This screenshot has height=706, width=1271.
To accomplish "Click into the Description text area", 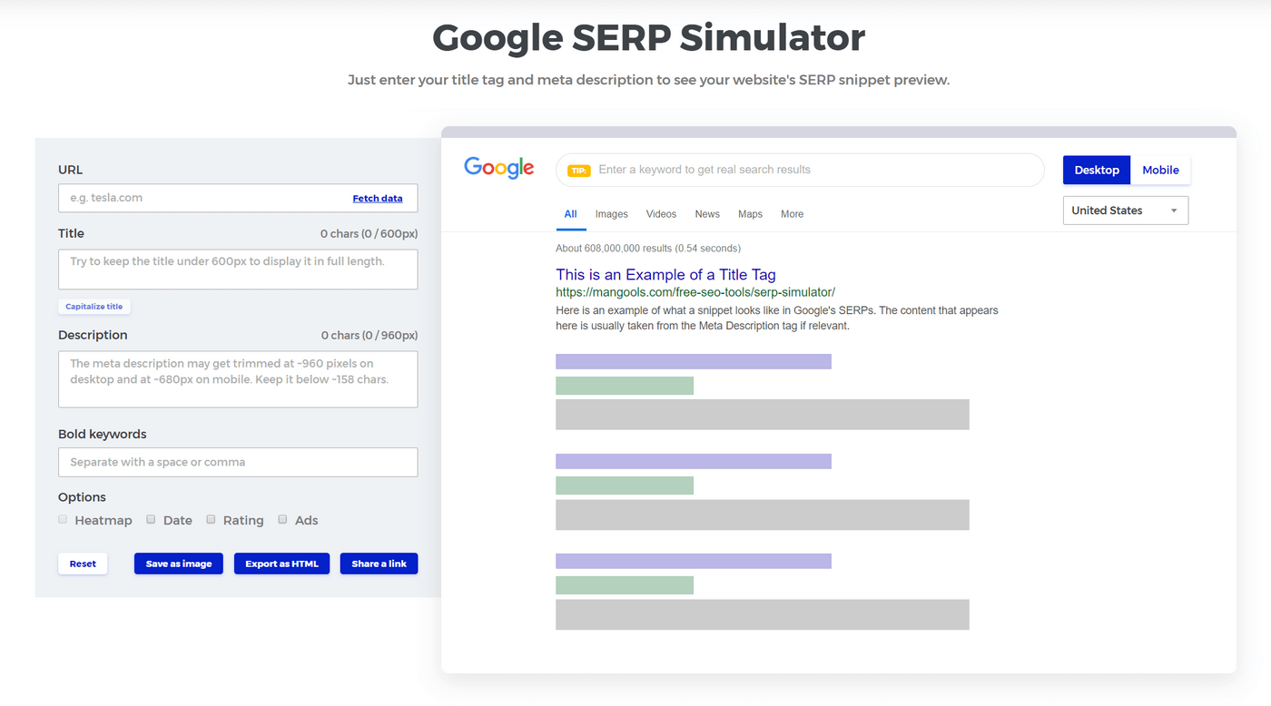I will pos(238,379).
